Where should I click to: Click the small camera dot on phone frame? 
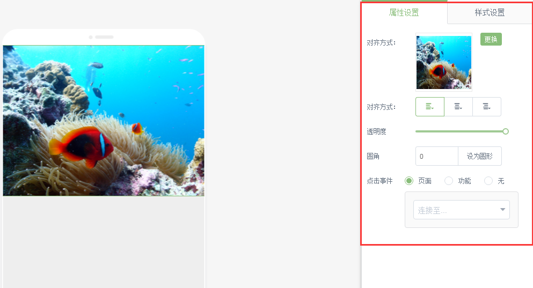[91, 37]
